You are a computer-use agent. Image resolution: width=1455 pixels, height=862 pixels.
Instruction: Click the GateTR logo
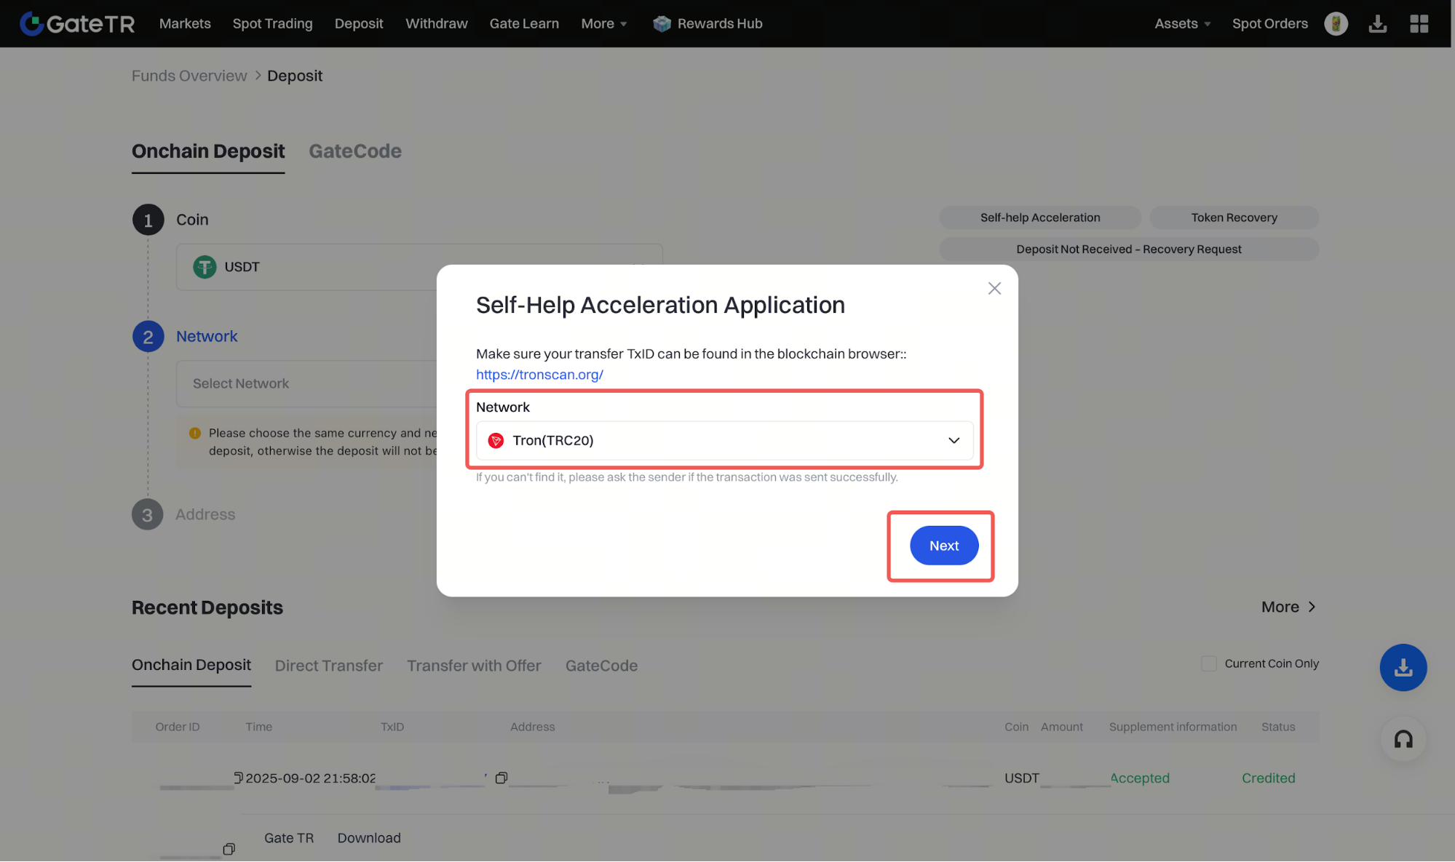[77, 23]
